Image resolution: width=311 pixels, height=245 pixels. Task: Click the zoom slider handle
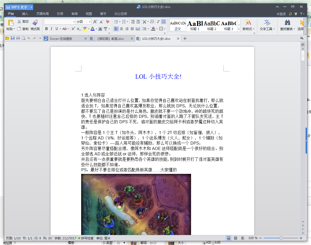(281, 238)
